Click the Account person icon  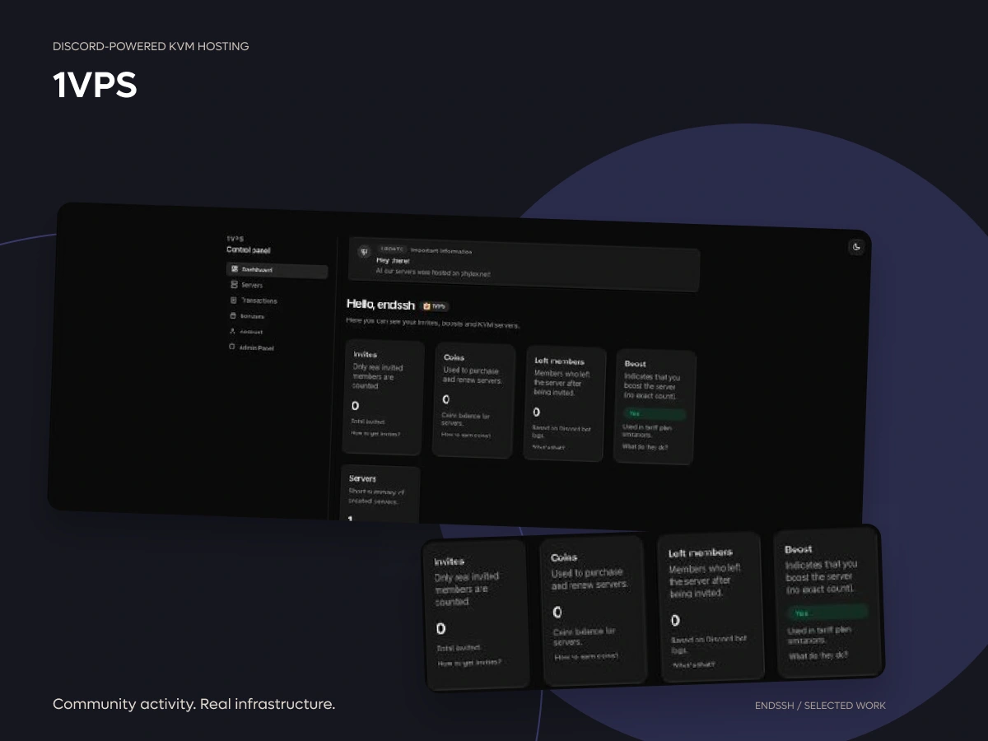(233, 331)
